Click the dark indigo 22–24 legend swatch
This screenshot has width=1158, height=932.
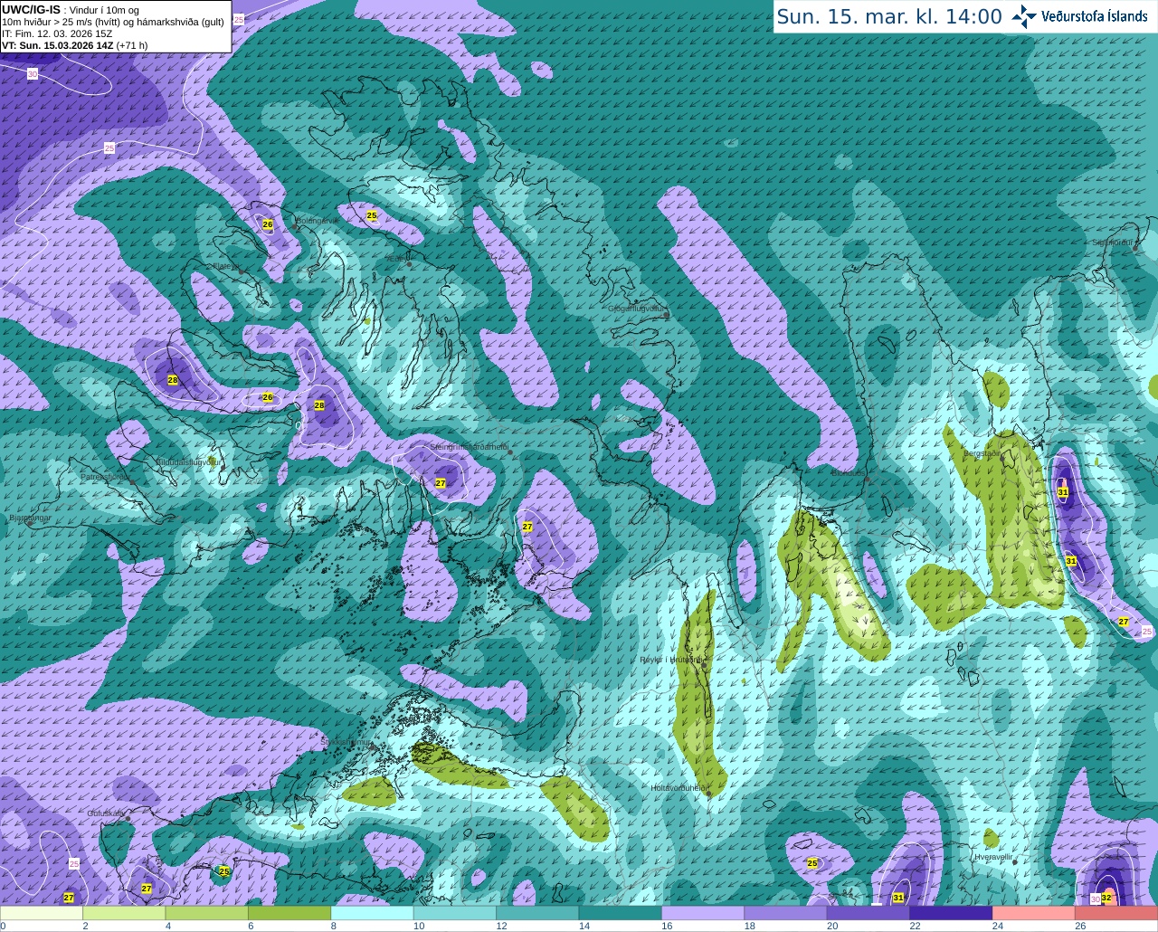tap(952, 913)
